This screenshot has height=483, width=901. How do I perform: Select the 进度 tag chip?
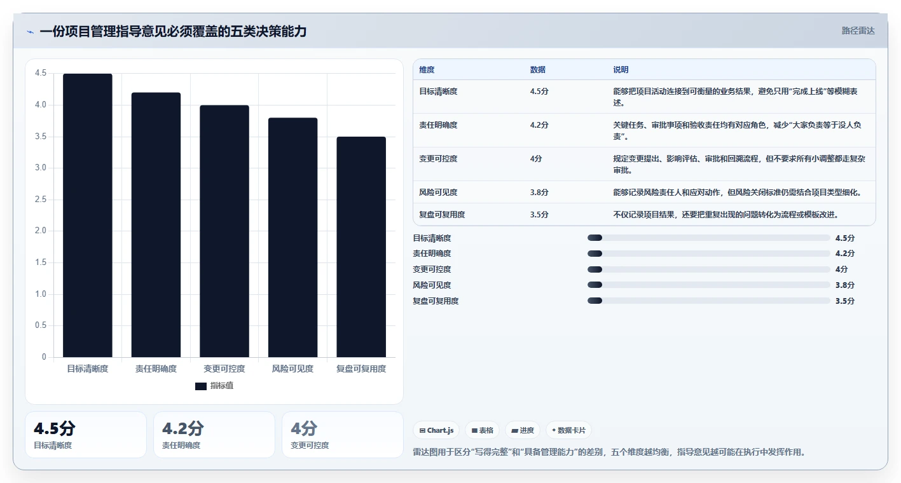tap(522, 430)
